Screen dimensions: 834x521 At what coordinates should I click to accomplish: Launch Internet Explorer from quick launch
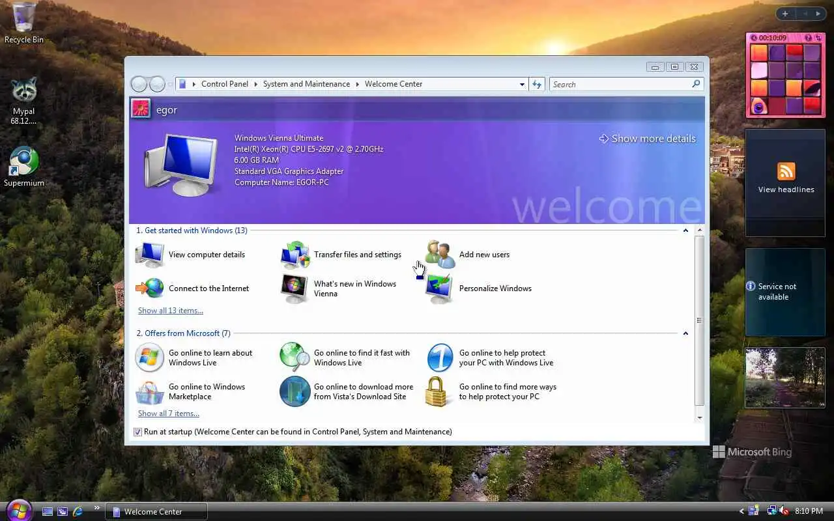point(78,512)
